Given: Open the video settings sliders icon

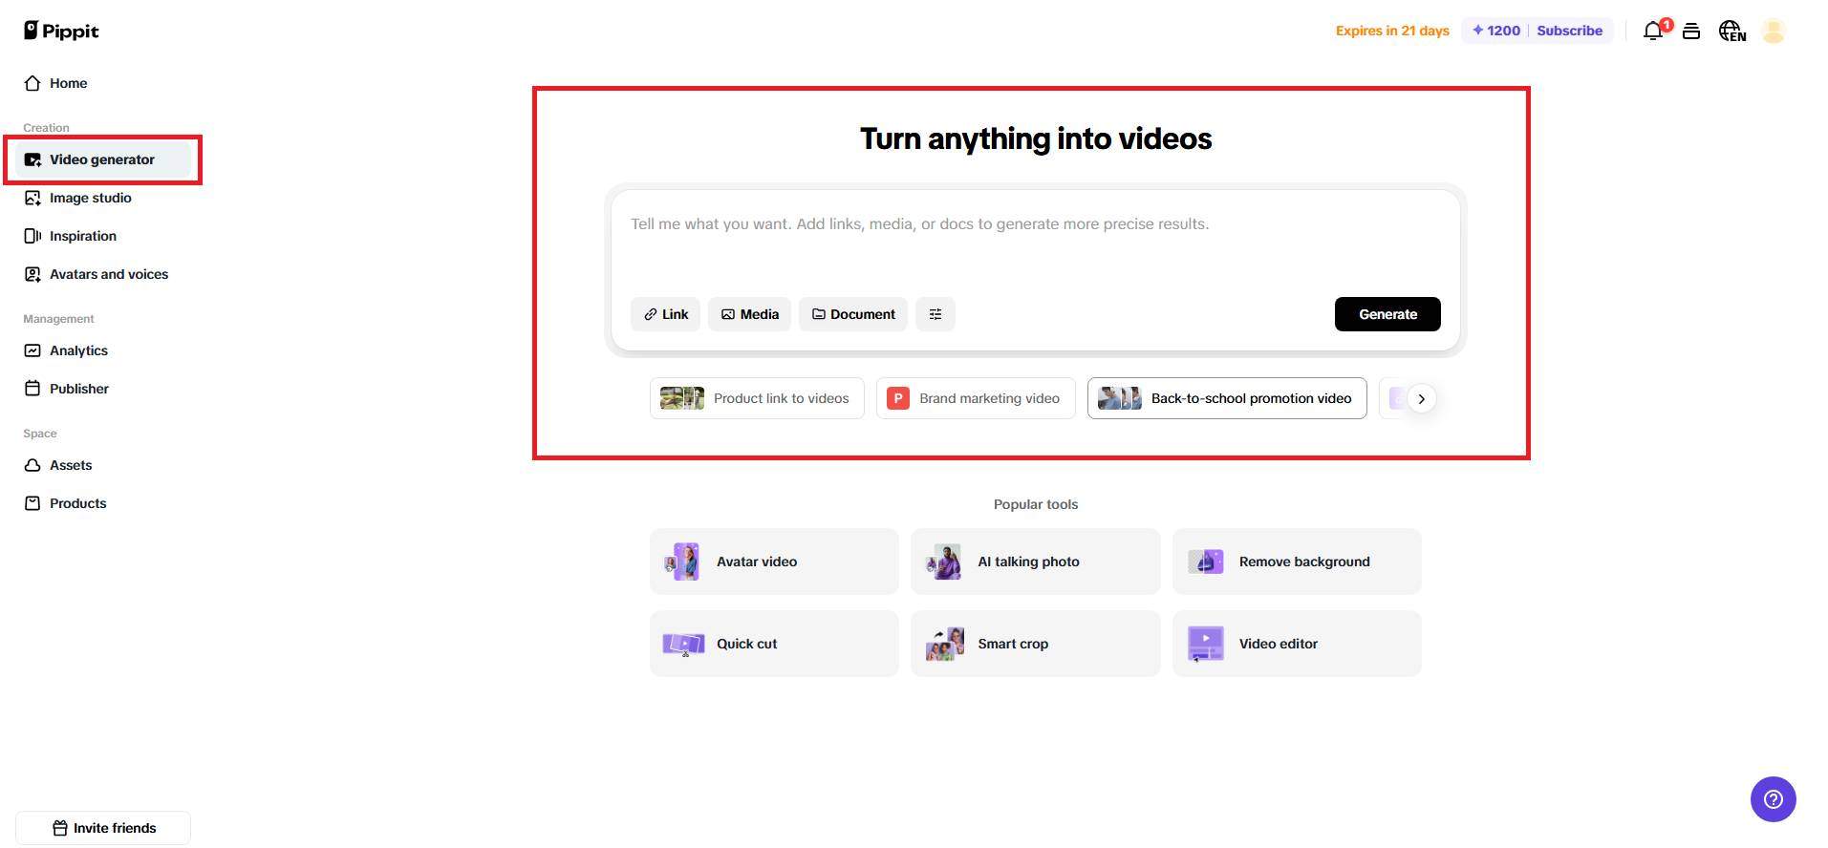Looking at the screenshot, I should coord(936,314).
